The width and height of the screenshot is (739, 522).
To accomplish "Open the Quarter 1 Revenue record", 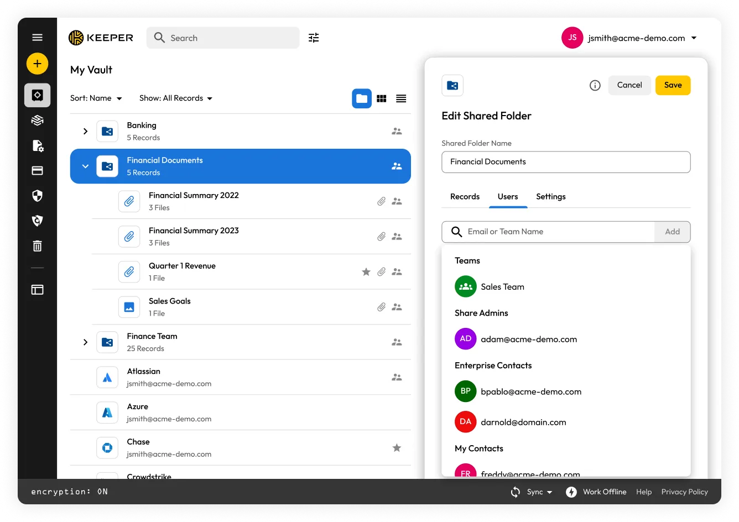I will coord(251,272).
